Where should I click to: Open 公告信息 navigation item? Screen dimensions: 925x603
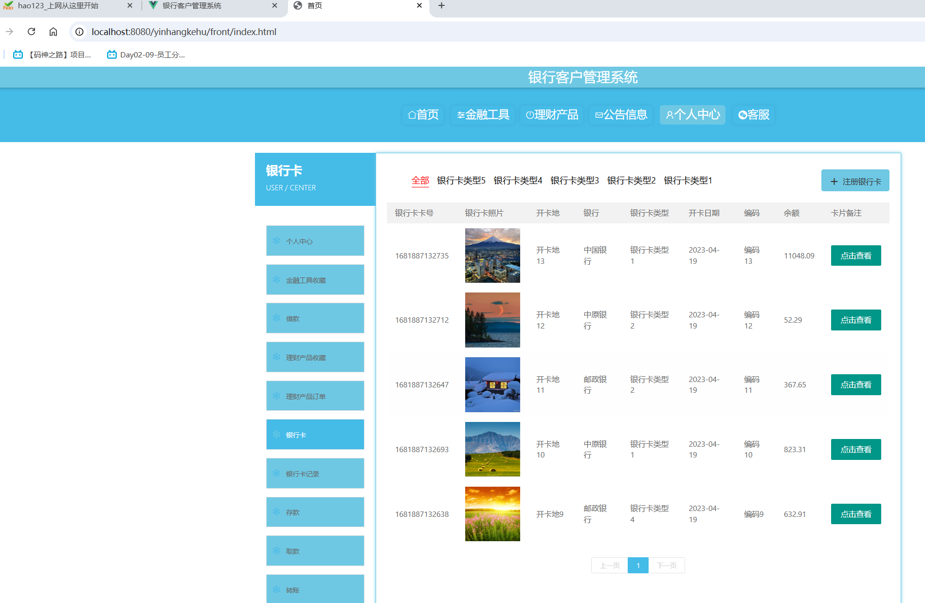point(621,115)
